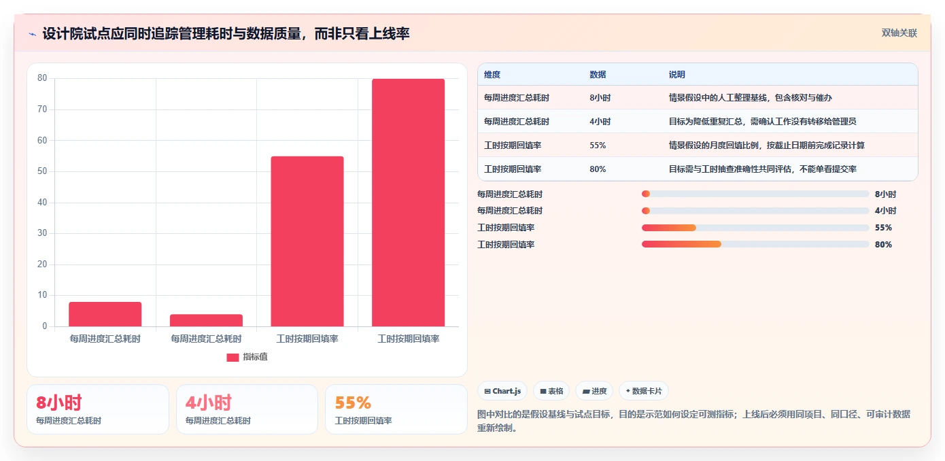Click the progress bar labeled 4小时
945x461 pixels.
click(755, 211)
